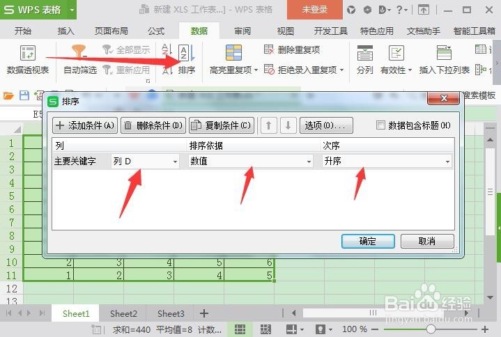Open WPS 表格 application menu arrow
The width and height of the screenshot is (501, 337).
(x=72, y=10)
